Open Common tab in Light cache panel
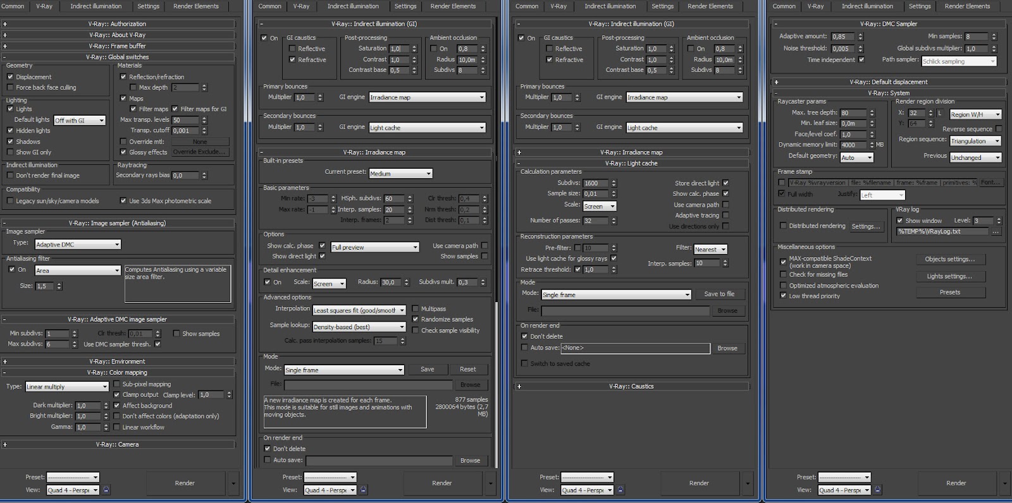This screenshot has width=1012, height=503. (x=527, y=6)
